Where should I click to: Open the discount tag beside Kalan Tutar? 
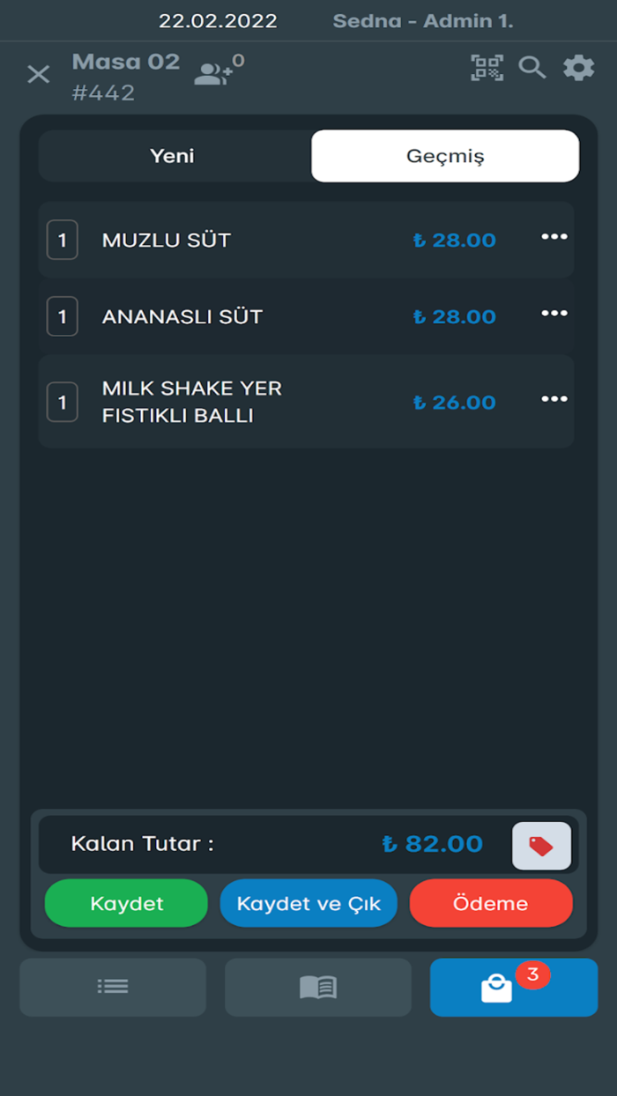(541, 845)
